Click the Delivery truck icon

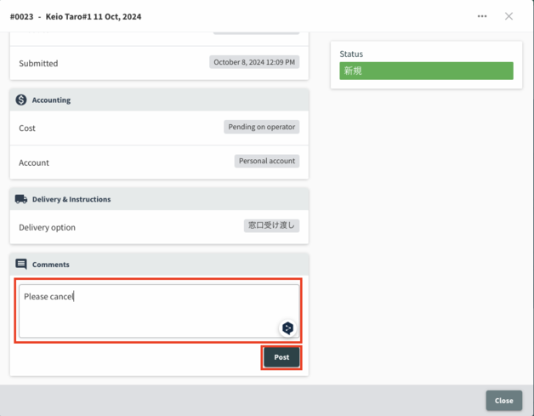(21, 199)
